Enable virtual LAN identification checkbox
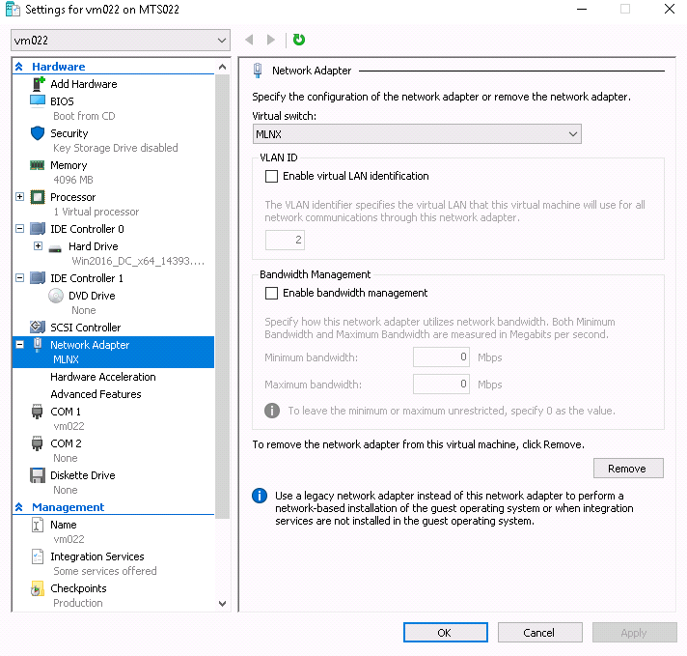 [x=271, y=176]
